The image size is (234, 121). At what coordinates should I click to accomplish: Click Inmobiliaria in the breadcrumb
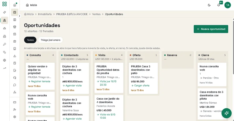[45, 14]
